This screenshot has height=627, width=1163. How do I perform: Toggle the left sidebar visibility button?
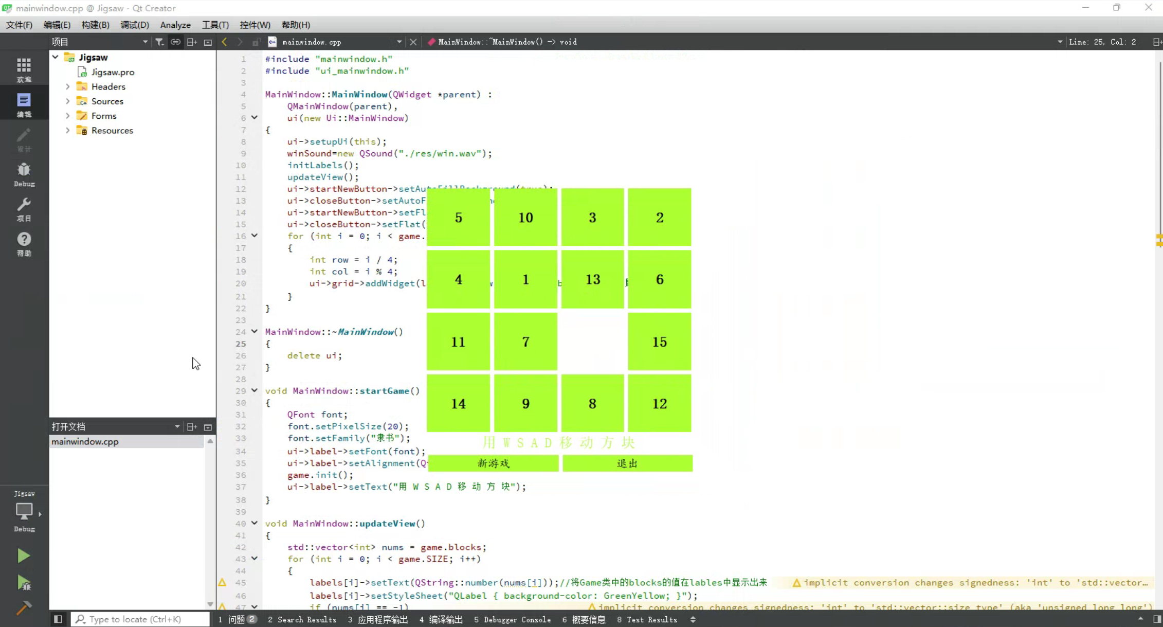58,619
